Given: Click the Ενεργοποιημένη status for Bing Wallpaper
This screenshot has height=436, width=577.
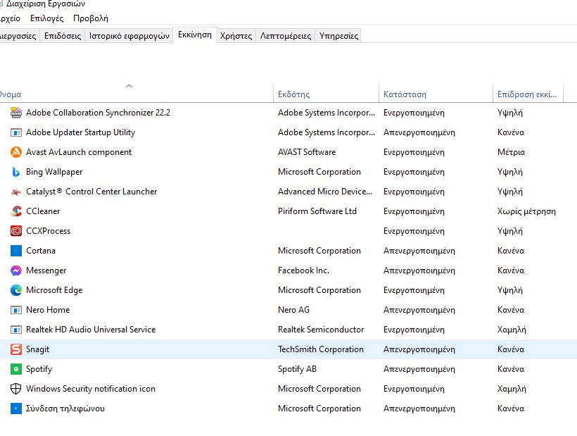Looking at the screenshot, I should pyautogui.click(x=414, y=172).
